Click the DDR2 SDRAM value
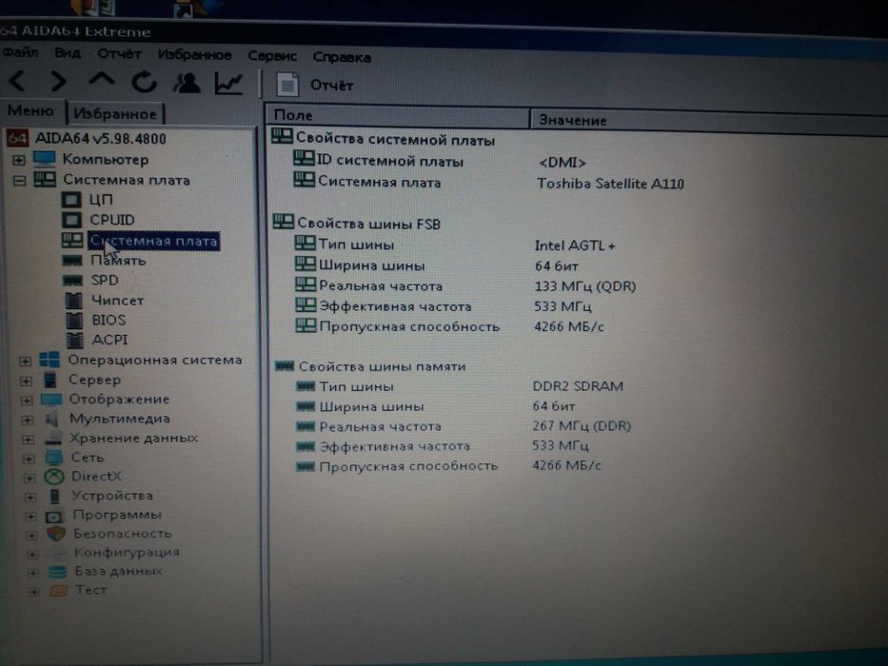Image resolution: width=888 pixels, height=666 pixels. click(x=578, y=386)
